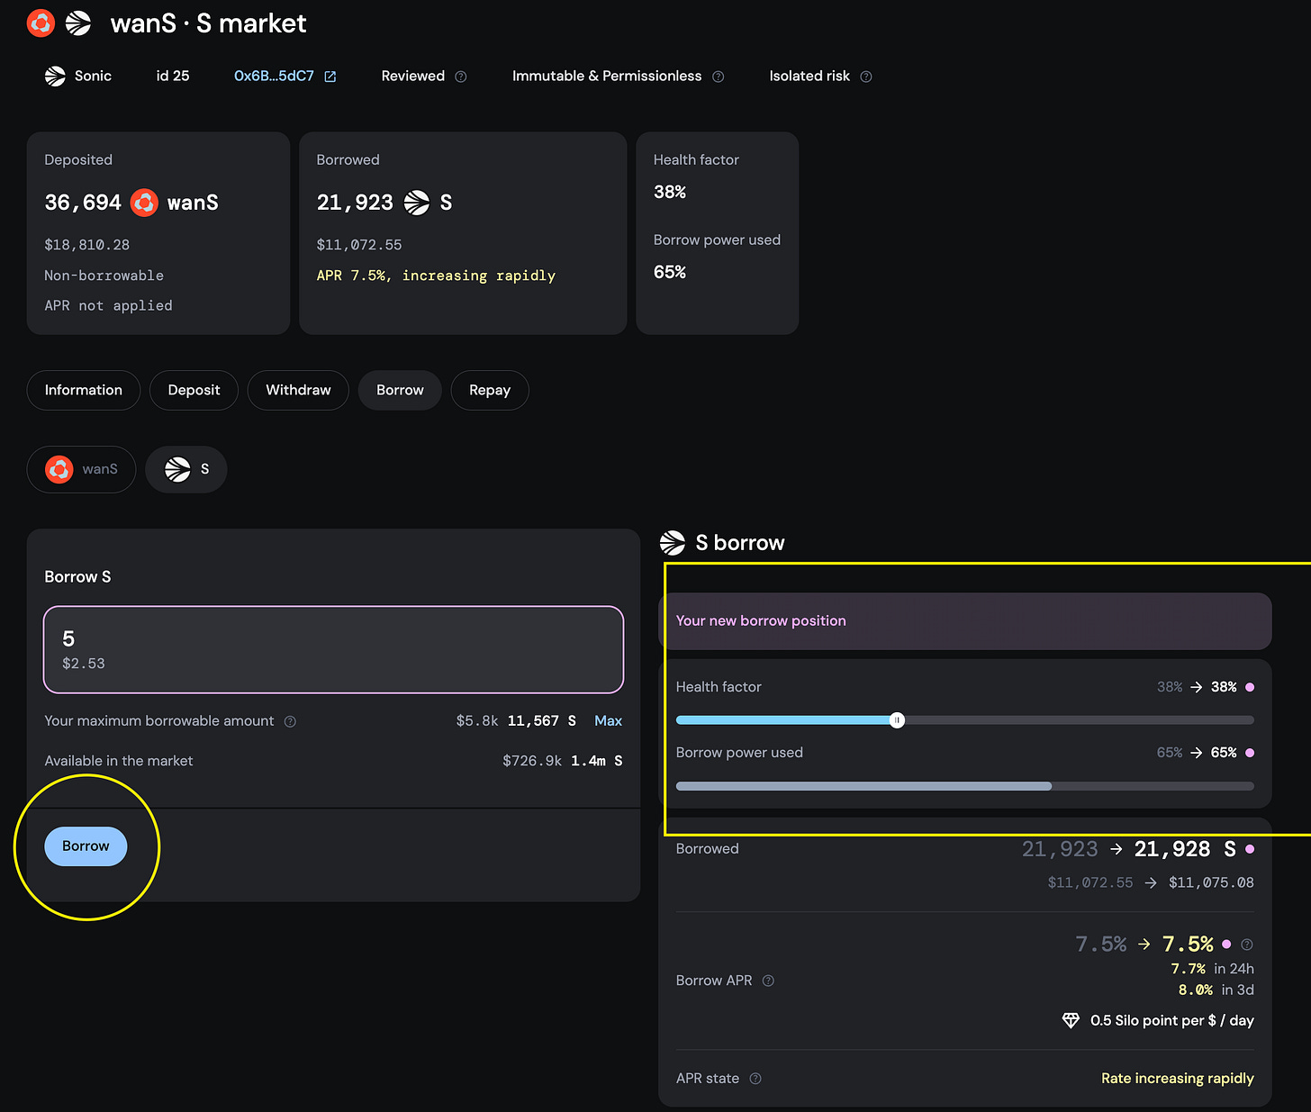Switch to the Repay tab

click(x=490, y=390)
